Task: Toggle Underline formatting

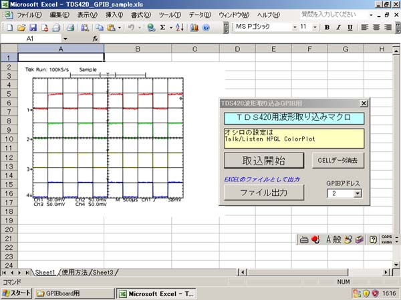Action: coord(350,27)
